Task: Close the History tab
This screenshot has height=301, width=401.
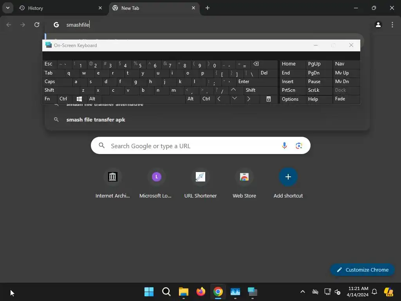Action: [x=100, y=8]
